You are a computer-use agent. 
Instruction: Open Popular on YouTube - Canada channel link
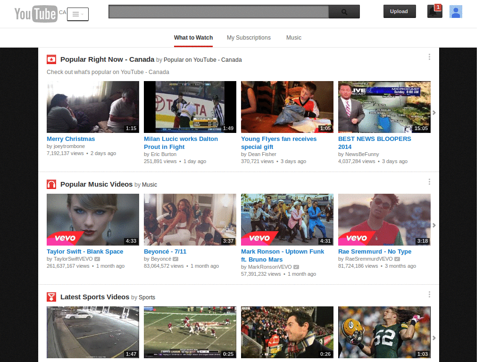pyautogui.click(x=202, y=60)
